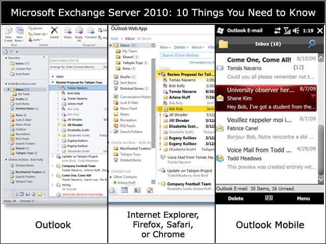Screen dimensions: 326x244
Task: Click the New E-mail icon in ribbon
Action: [8, 30]
